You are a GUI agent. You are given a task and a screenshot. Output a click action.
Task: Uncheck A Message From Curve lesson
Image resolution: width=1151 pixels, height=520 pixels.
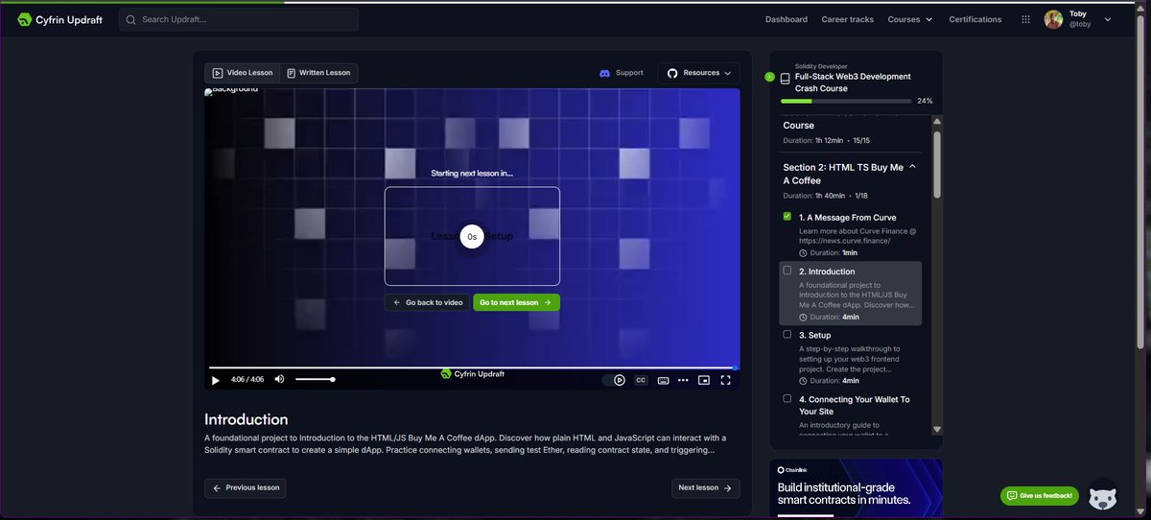pyautogui.click(x=787, y=217)
